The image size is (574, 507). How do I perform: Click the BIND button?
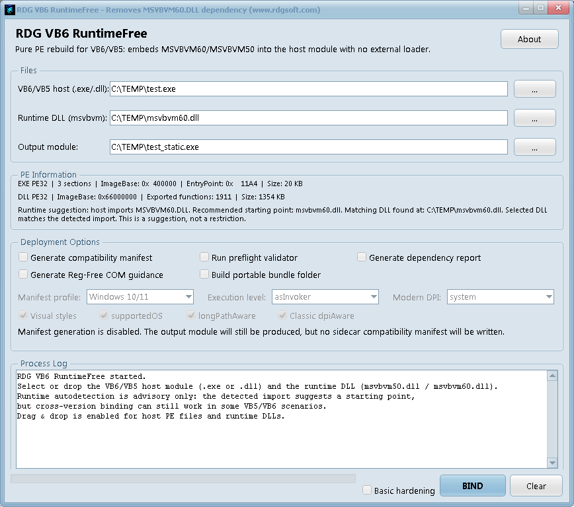pyautogui.click(x=472, y=486)
